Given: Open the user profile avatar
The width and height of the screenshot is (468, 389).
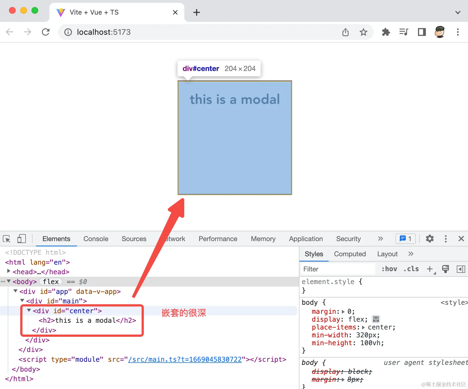Looking at the screenshot, I should coord(440,32).
